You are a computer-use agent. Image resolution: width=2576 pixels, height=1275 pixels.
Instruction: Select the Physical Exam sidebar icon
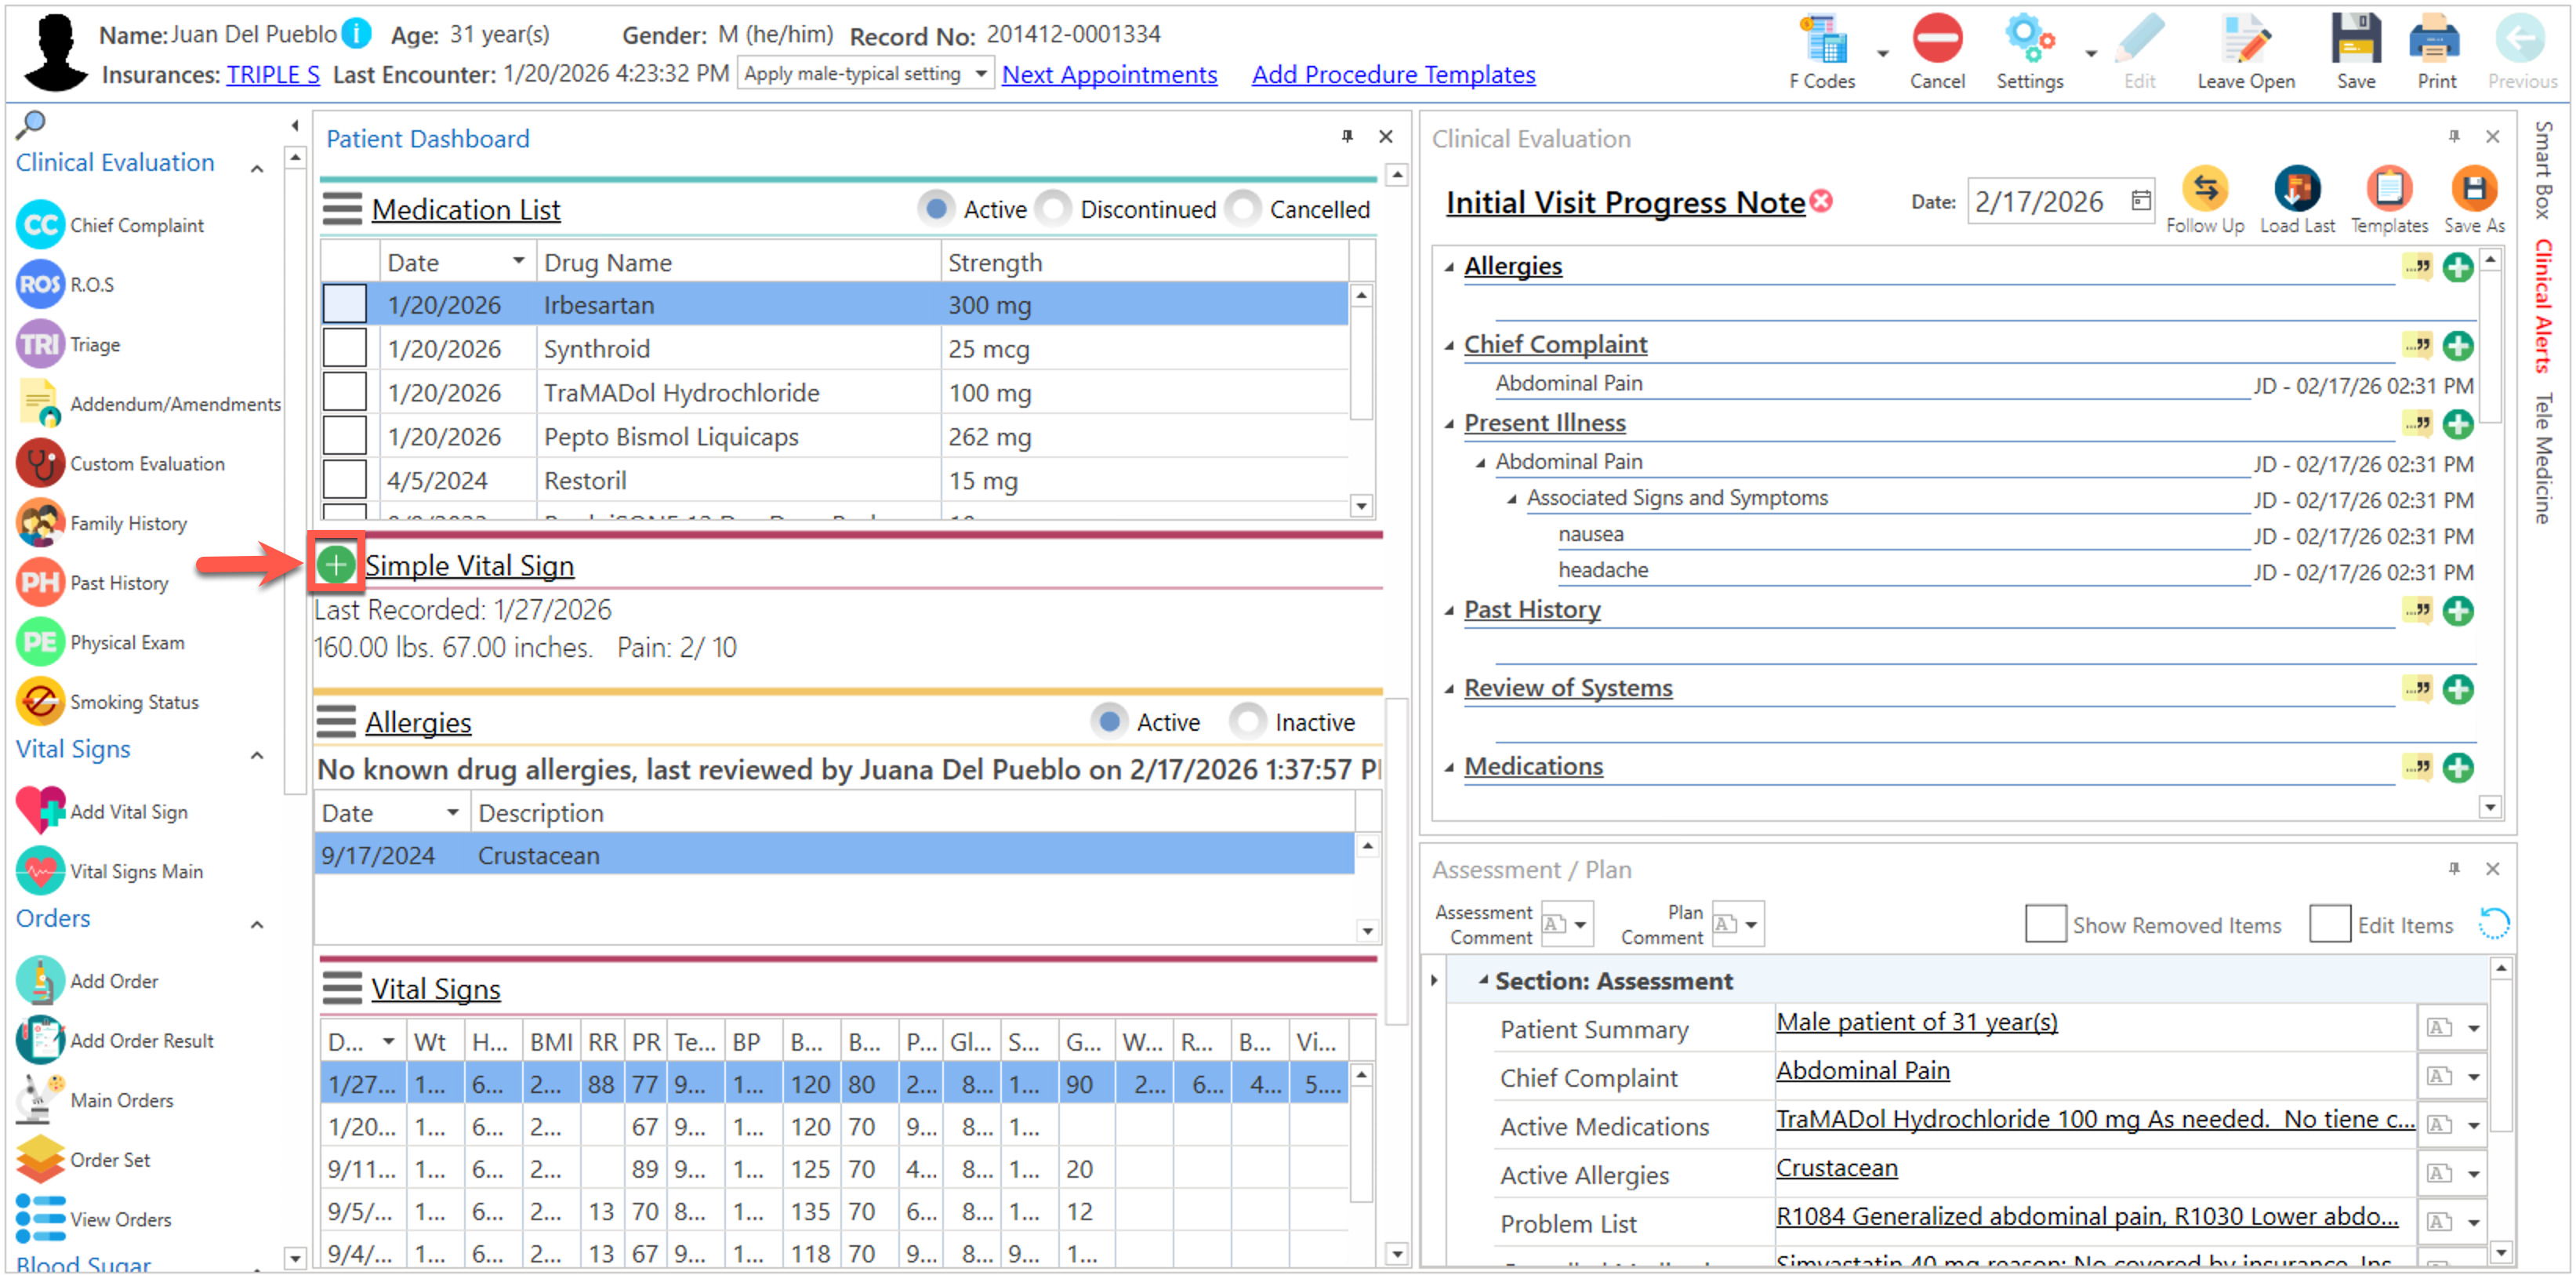coord(40,642)
